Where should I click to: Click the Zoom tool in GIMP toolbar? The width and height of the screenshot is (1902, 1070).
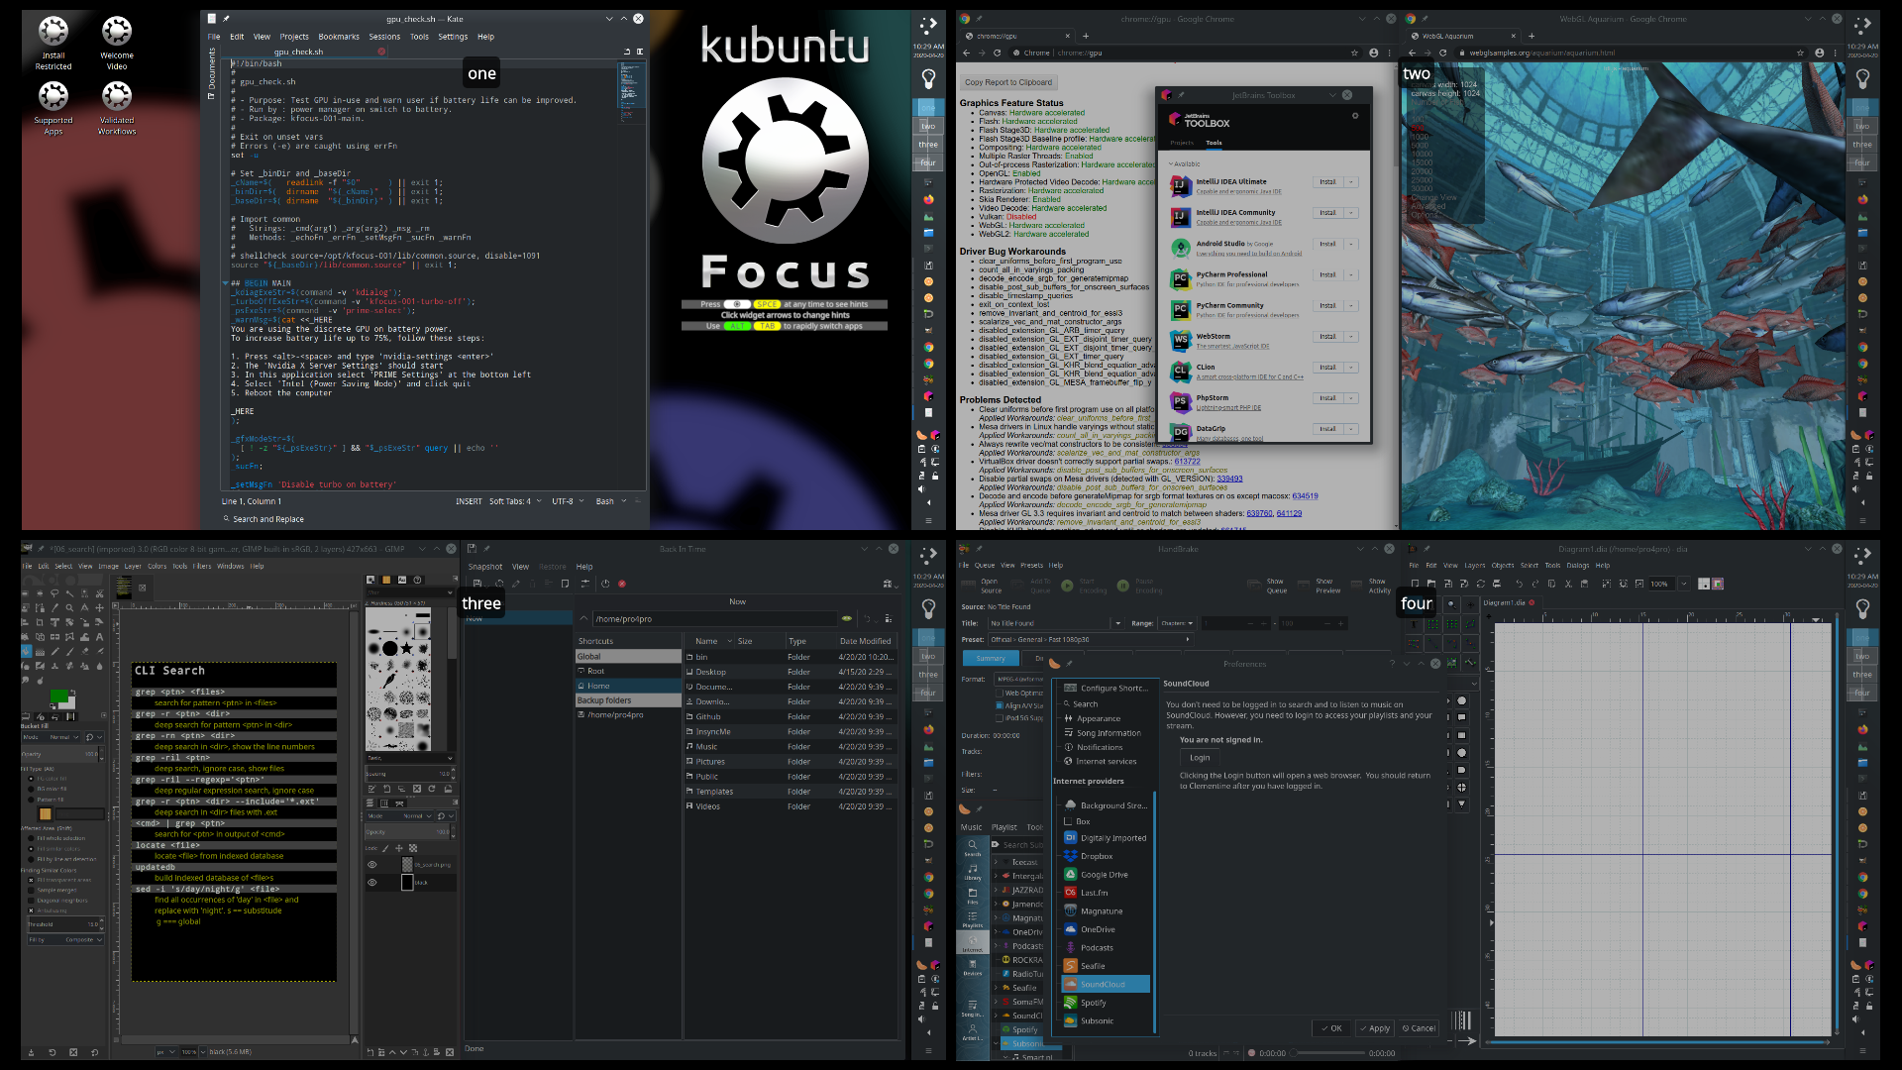click(x=70, y=607)
